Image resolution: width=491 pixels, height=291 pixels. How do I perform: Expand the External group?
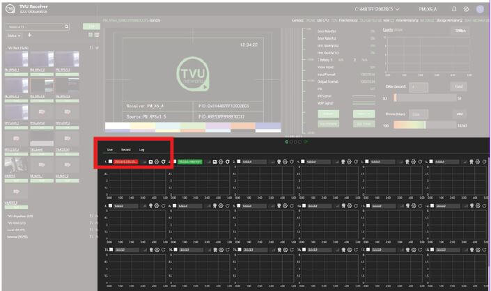(x=96, y=237)
